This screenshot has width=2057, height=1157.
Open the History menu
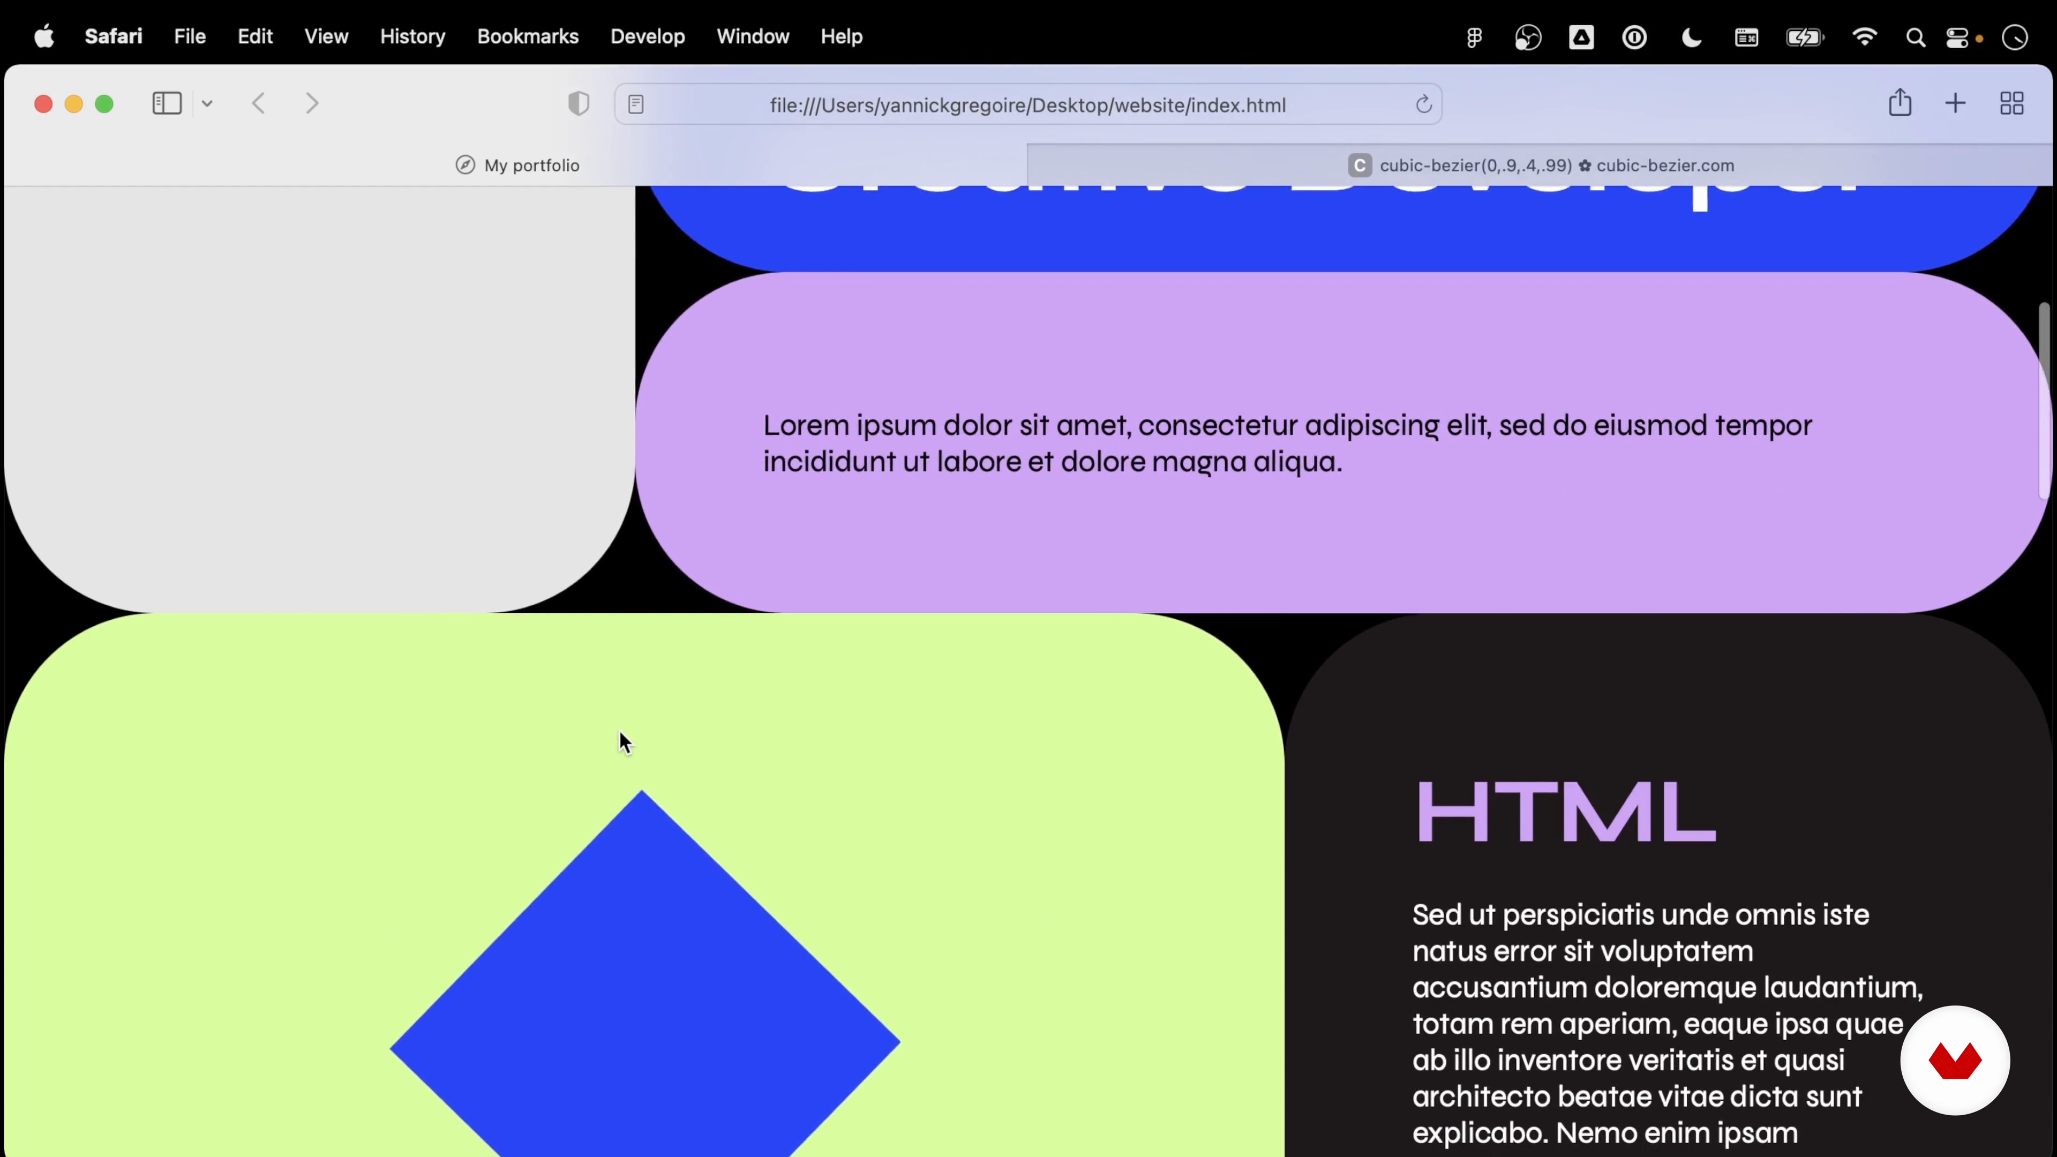(413, 37)
